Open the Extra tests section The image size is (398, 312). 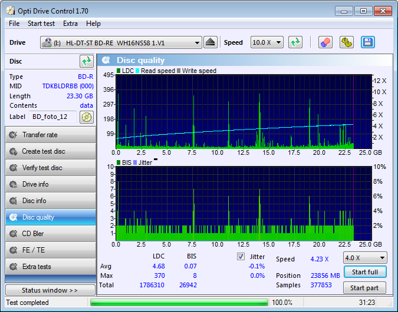[x=51, y=267]
